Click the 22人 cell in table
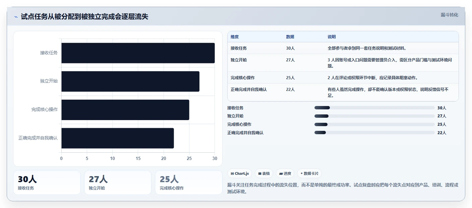The height and width of the screenshot is (208, 472). click(290, 90)
